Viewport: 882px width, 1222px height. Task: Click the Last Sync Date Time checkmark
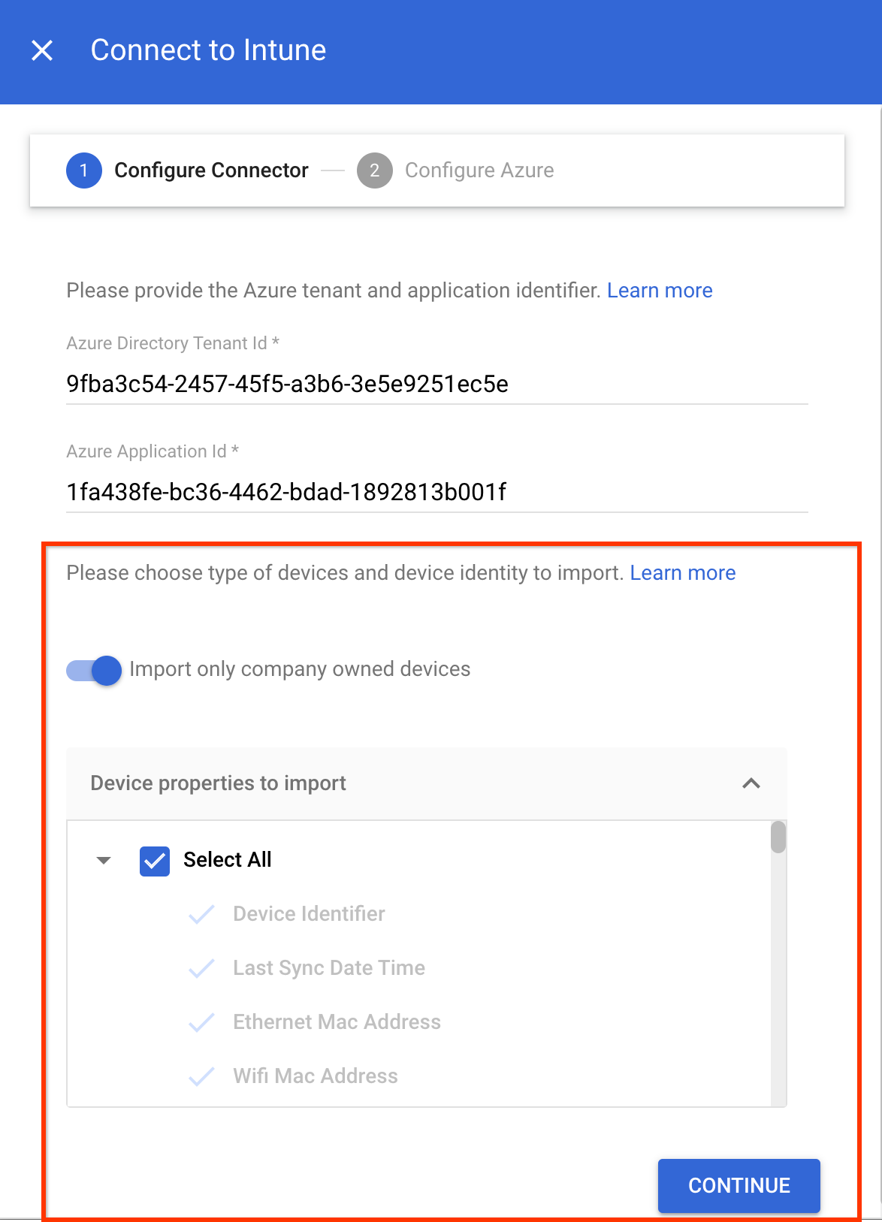pos(201,968)
